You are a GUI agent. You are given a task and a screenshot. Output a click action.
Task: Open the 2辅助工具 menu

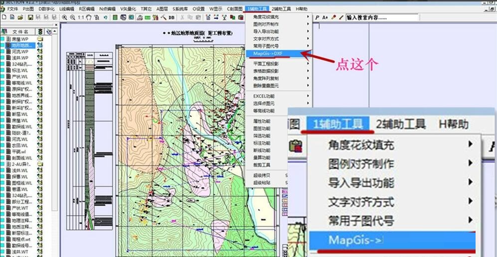pos(281,9)
